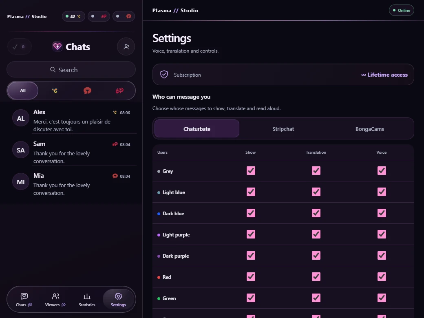Toggle Show checkbox for Red users

click(251, 277)
